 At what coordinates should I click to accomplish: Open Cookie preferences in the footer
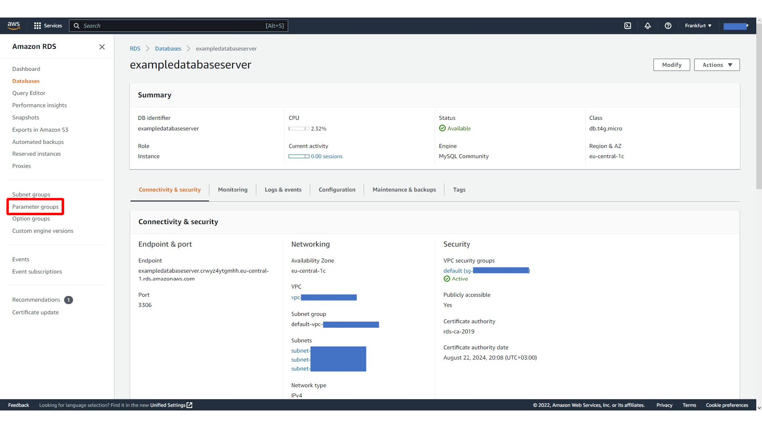(x=727, y=405)
